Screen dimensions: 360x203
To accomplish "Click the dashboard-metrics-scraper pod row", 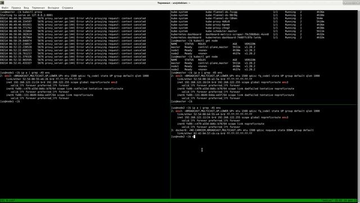I will [x=247, y=34].
